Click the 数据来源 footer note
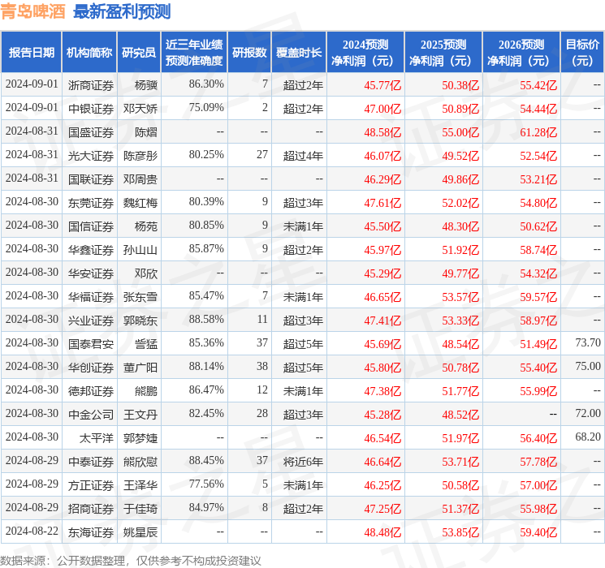 pyautogui.click(x=131, y=560)
